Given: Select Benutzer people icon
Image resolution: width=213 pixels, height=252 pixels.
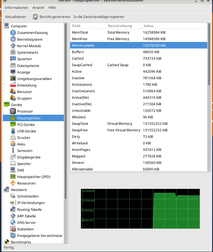Looking at the screenshot, I should click(x=13, y=92).
